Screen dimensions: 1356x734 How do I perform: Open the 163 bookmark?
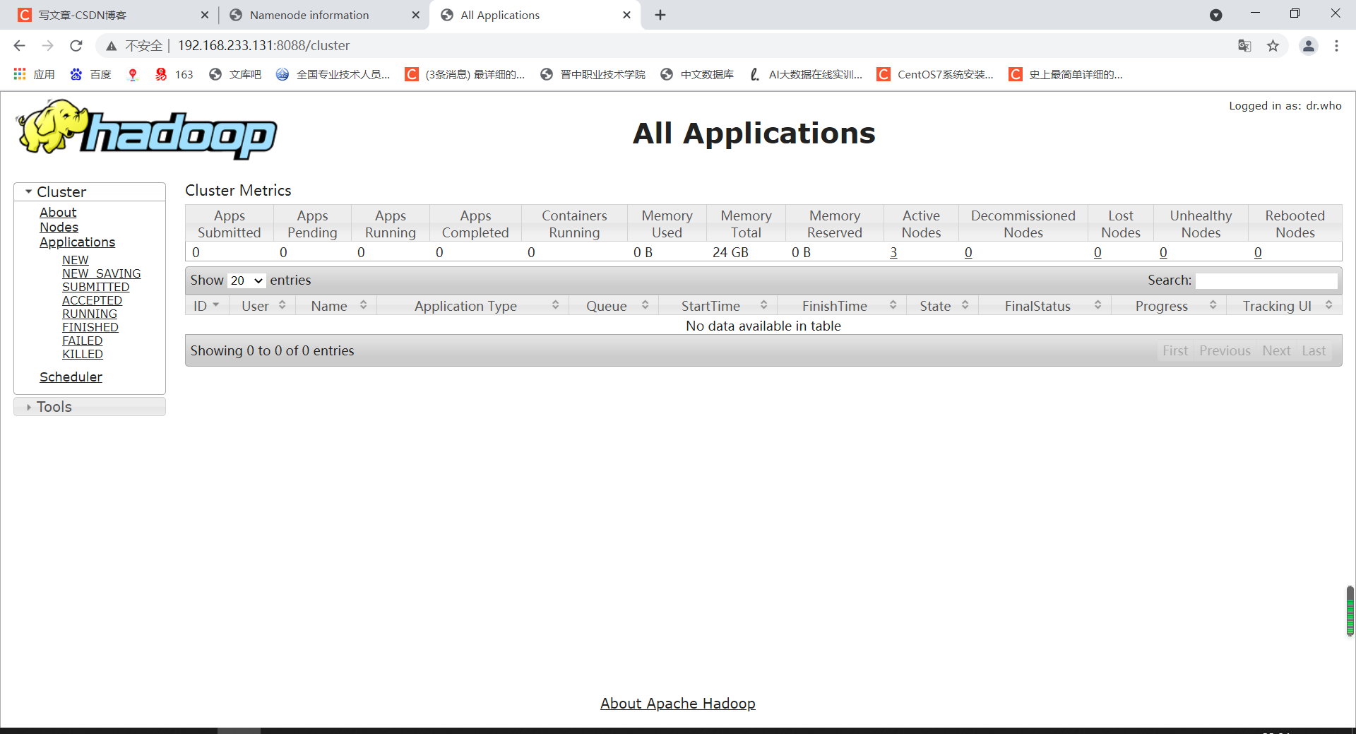click(173, 74)
